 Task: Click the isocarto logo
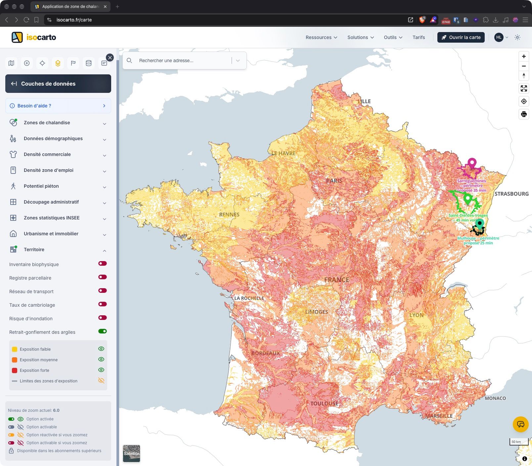click(34, 37)
